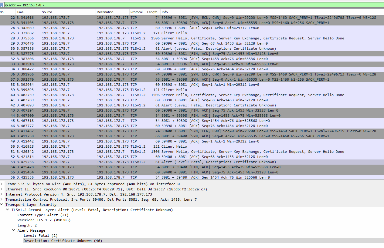Select packet 31 FIN, ACK row
The image size is (384, 248).
[192, 54]
